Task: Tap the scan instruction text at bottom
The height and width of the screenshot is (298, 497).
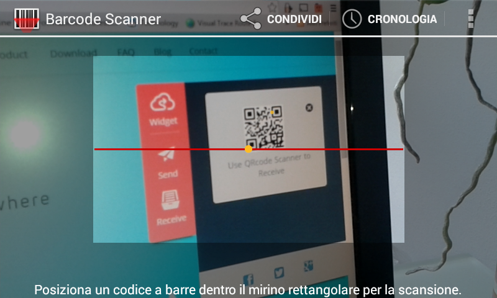Action: tap(247, 290)
